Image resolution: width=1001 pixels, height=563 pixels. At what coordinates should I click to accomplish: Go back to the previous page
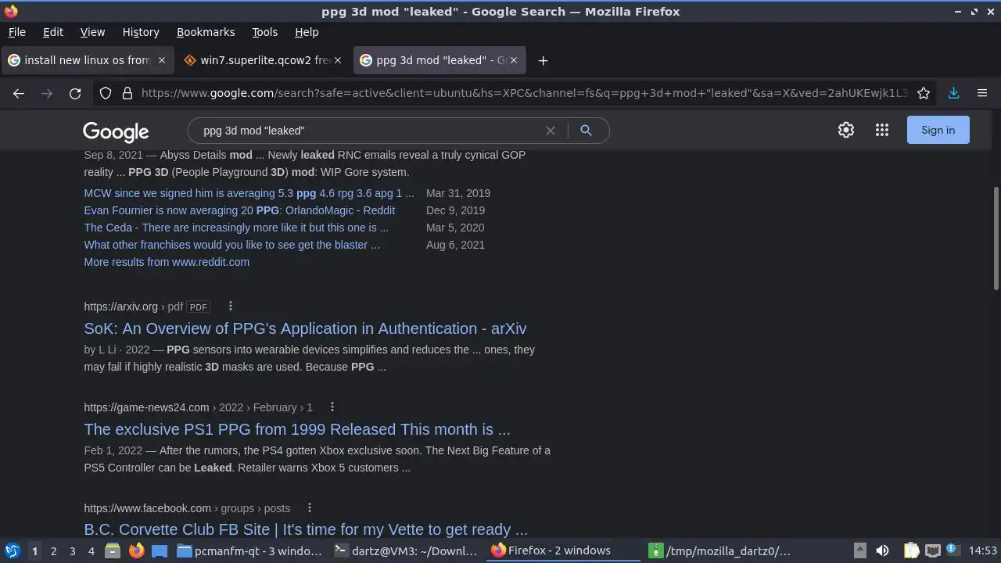coord(19,93)
